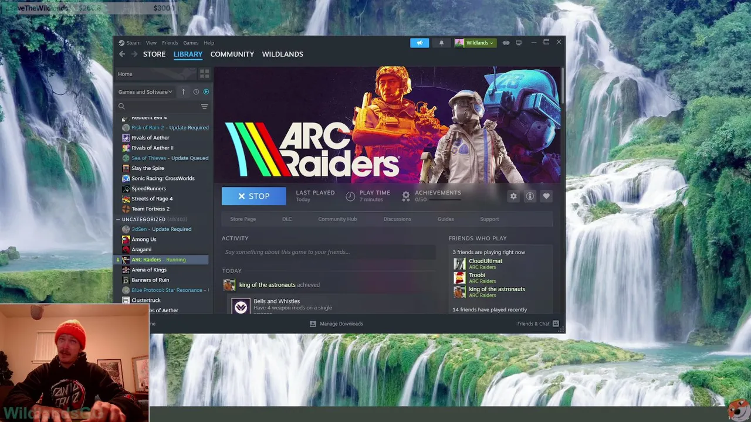751x422 pixels.
Task: Select Blue Protocol: Star Resonance
Action: point(165,290)
